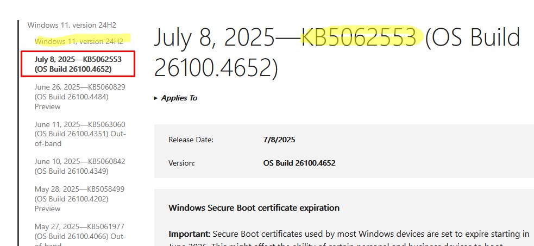Open the June 11, 2025 KB5063060 Out-of-band link

click(x=80, y=134)
